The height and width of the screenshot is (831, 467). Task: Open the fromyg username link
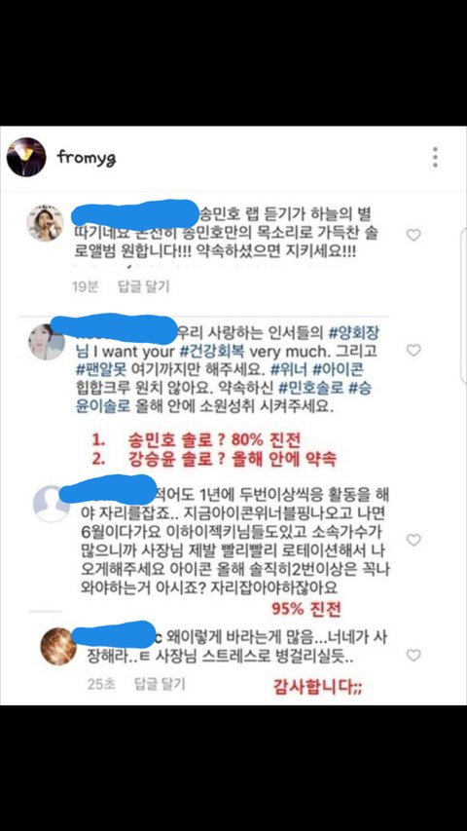(87, 158)
